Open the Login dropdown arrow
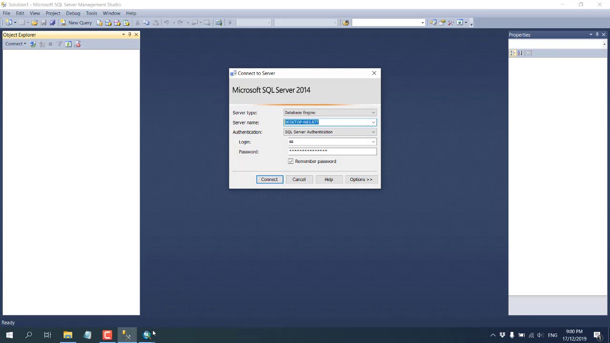Screen dimensions: 610x343 373,141
